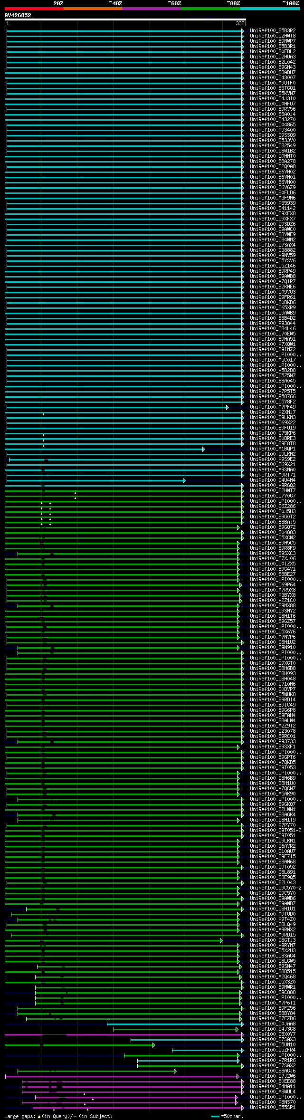Image resolution: width=304 pixels, height=1120 pixels.
Task: Open hit UniRef100_B5B3R2
Action: [x=273, y=31]
